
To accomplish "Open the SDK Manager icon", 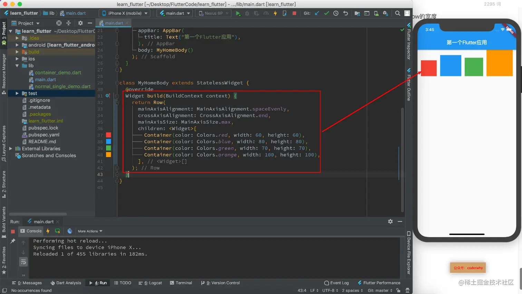I will 386,13.
